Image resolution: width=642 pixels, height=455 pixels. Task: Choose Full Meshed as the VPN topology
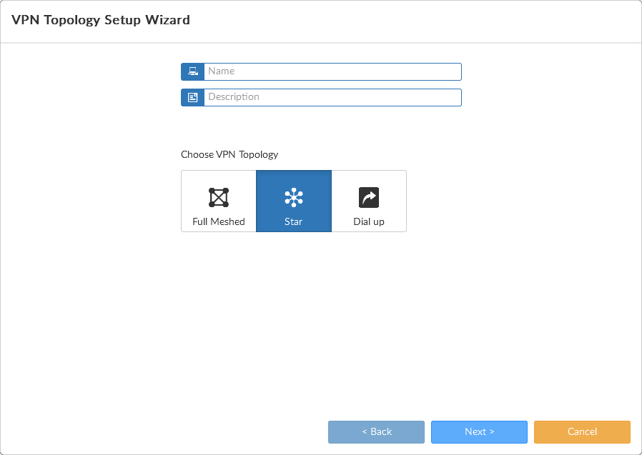coord(218,201)
